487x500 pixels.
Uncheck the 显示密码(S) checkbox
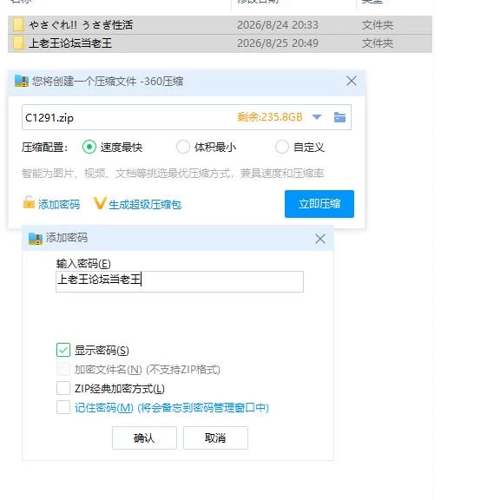point(63,350)
